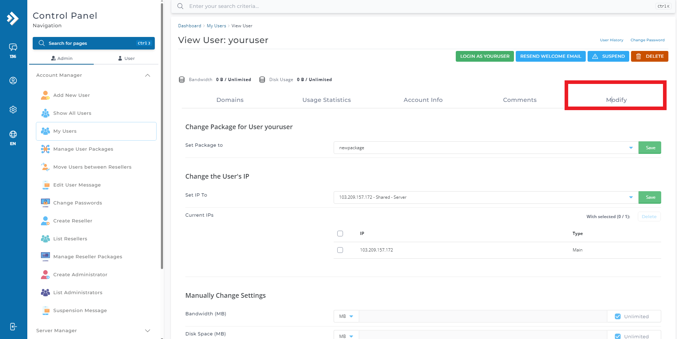Go to My Users breadcrumb

tap(216, 26)
